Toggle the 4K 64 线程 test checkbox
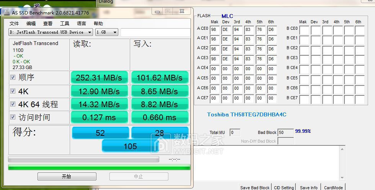Image resolution: width=375 pixels, height=190 pixels. (13, 104)
